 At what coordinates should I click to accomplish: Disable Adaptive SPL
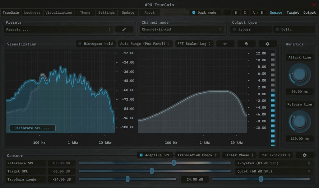click(155, 155)
